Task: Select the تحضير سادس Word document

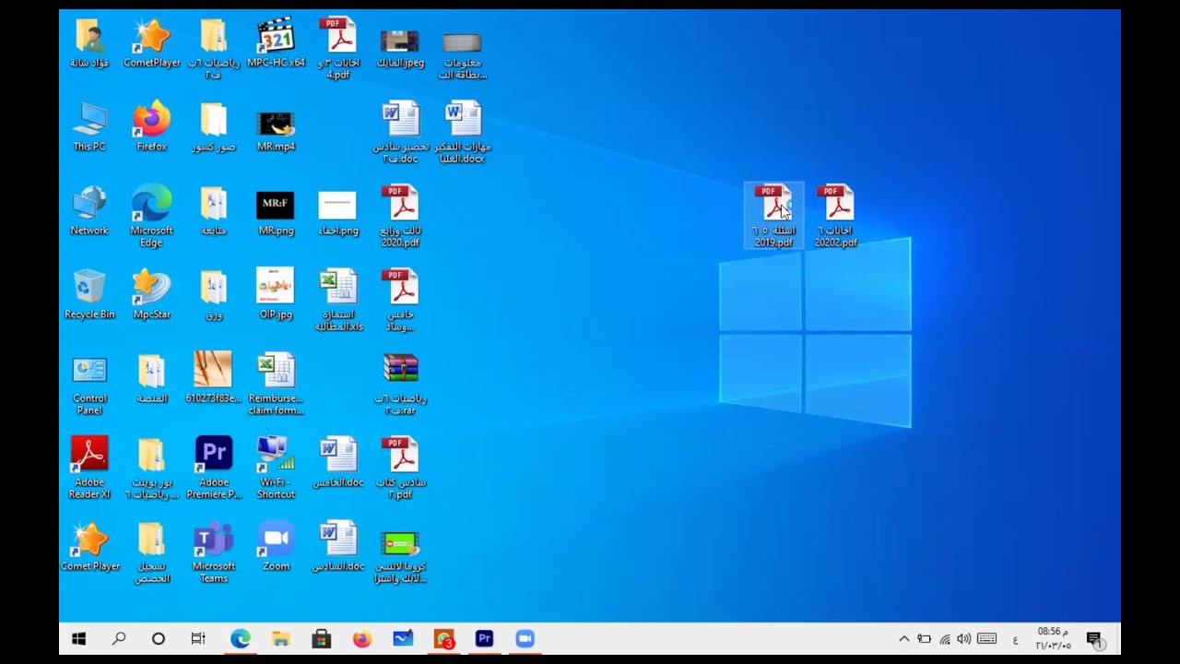Action: 400,133
